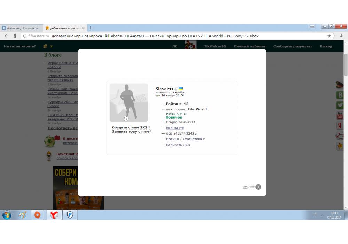Open new browser tab with plus button
The image size is (348, 244).
91,28
